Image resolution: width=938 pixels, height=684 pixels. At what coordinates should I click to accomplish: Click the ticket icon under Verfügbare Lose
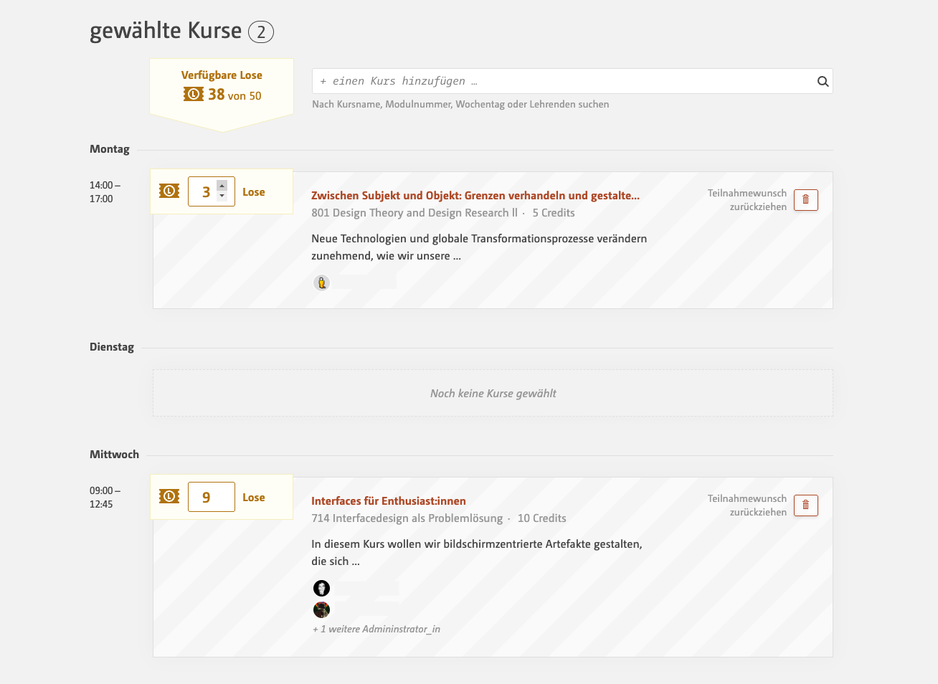194,94
